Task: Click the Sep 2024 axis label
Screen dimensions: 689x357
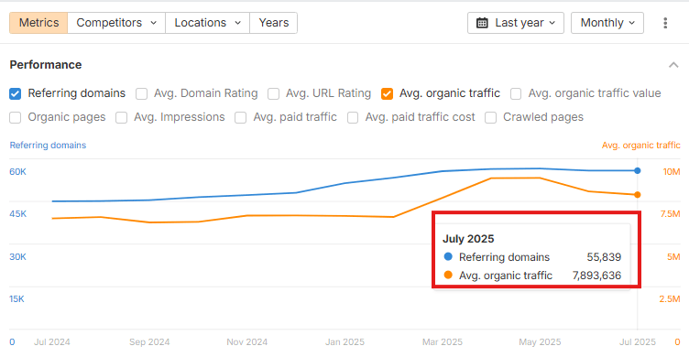Action: (149, 342)
